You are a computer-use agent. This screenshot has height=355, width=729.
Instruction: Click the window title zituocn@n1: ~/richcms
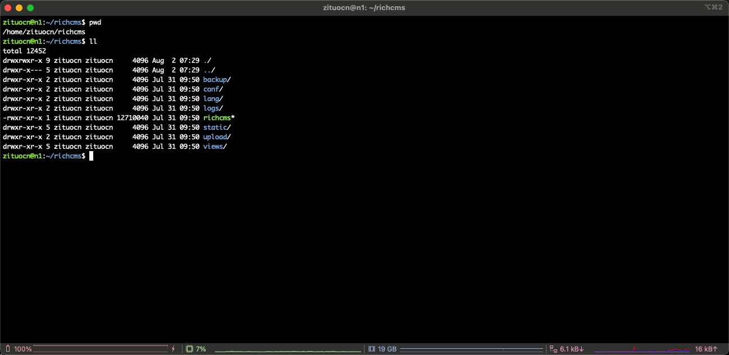[364, 8]
